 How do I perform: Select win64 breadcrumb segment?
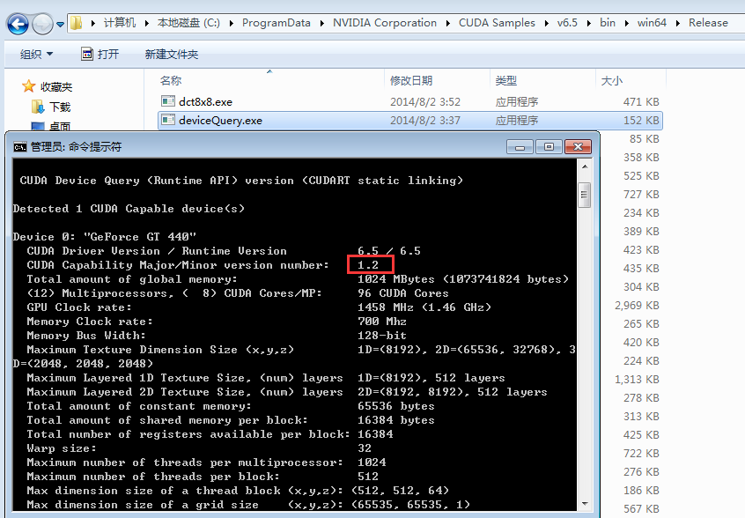[652, 23]
